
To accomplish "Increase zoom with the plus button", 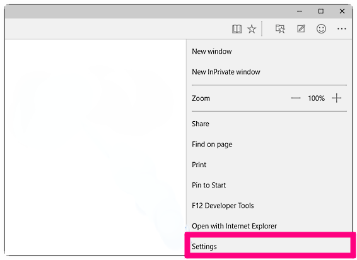I will pos(337,98).
